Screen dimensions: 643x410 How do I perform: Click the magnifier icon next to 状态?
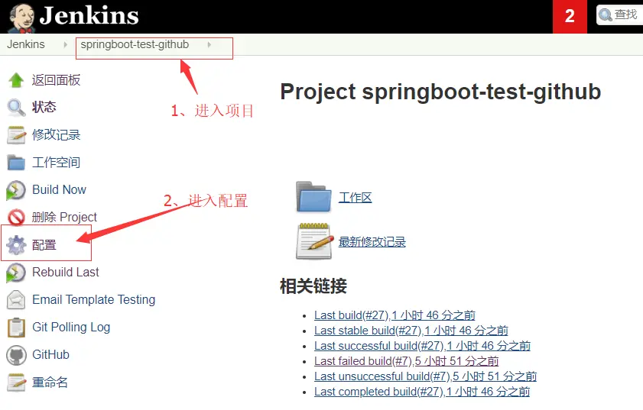(16, 108)
